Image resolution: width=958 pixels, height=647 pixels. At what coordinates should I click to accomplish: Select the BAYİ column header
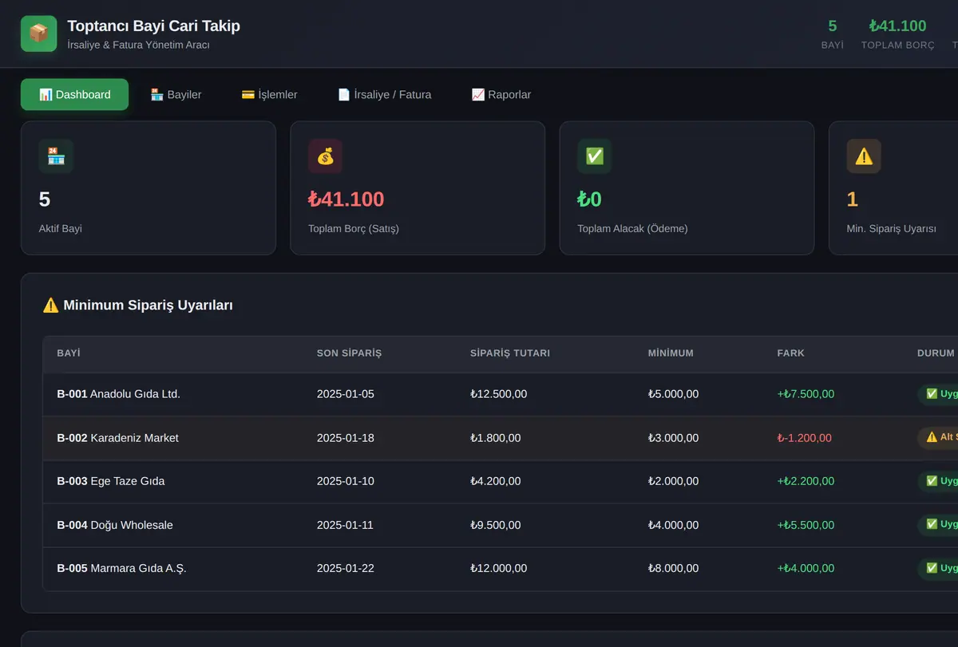pos(69,353)
